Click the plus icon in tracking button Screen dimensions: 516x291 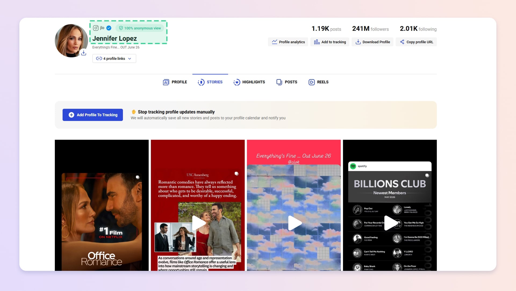(x=71, y=115)
